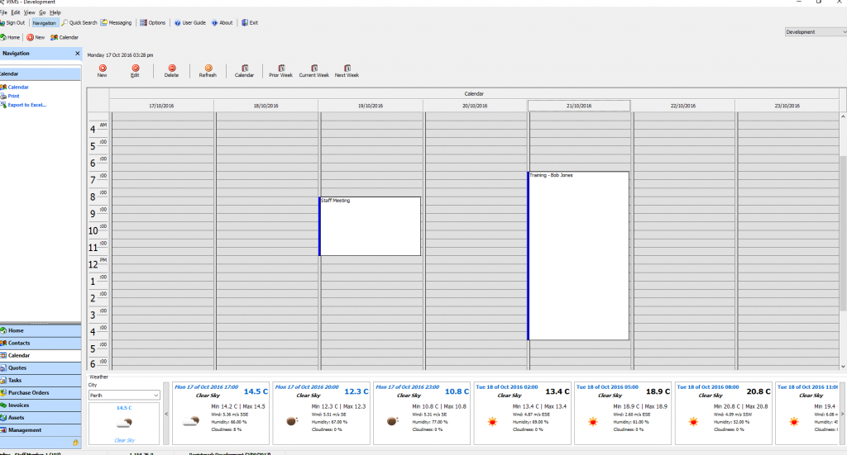Screen dimensions: 847x455
Task: Click the Export to Excel link
Action: 27,105
